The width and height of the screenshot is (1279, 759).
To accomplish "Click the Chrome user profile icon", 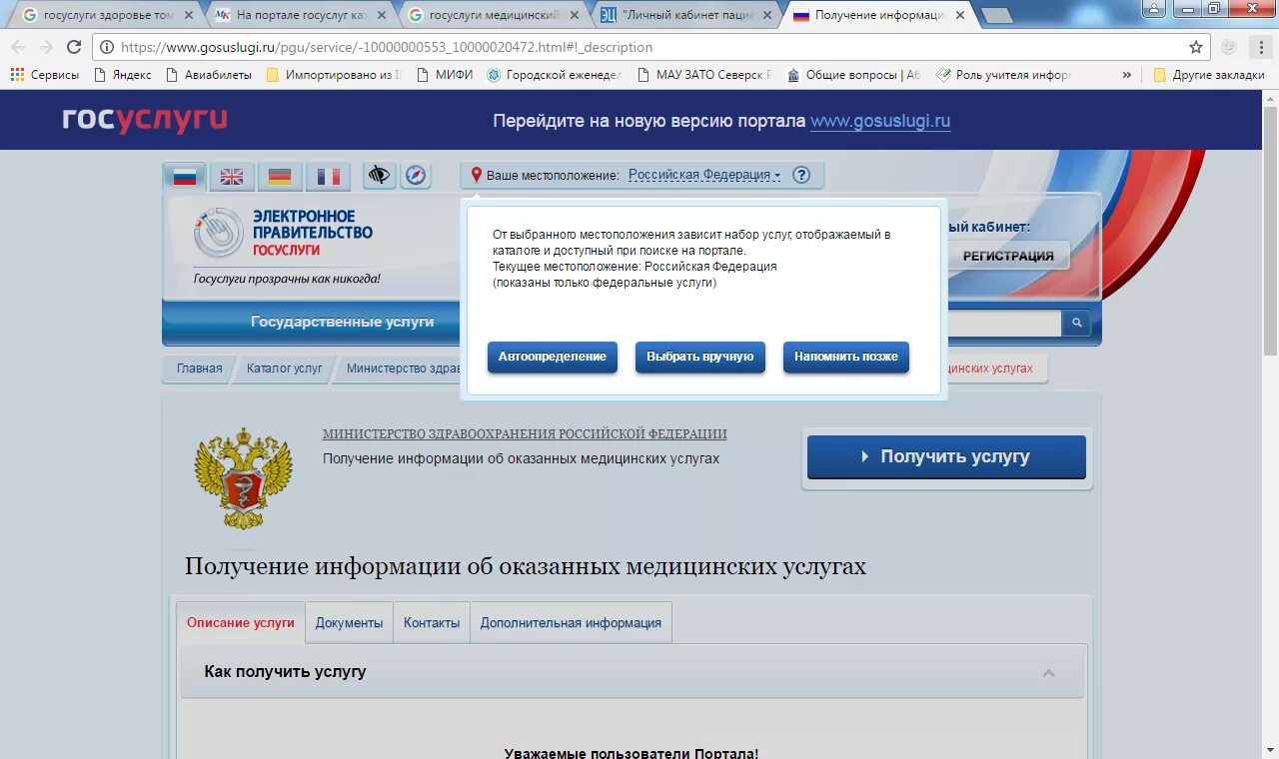I will point(1154,8).
